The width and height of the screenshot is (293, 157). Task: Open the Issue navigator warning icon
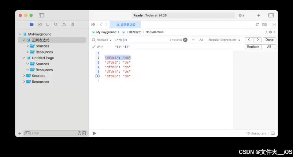64,25
